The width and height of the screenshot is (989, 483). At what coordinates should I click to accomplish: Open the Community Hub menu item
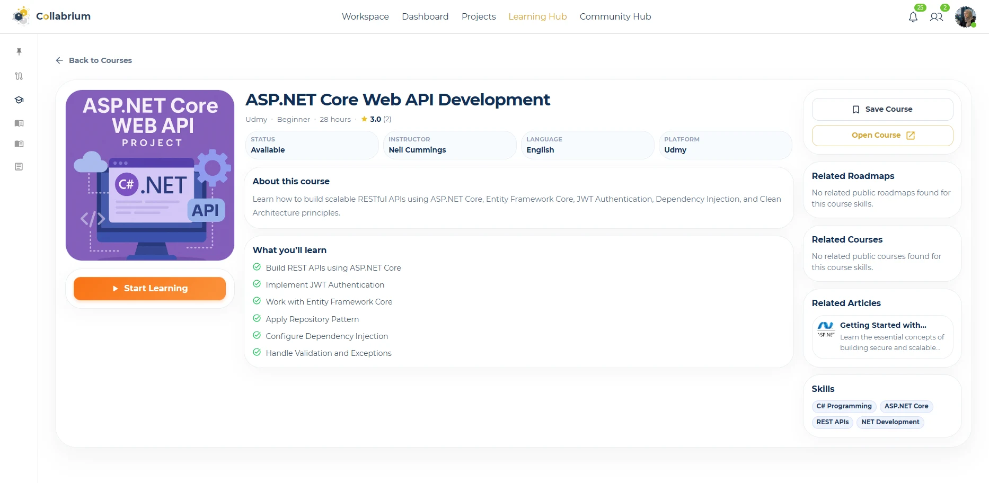pyautogui.click(x=615, y=16)
